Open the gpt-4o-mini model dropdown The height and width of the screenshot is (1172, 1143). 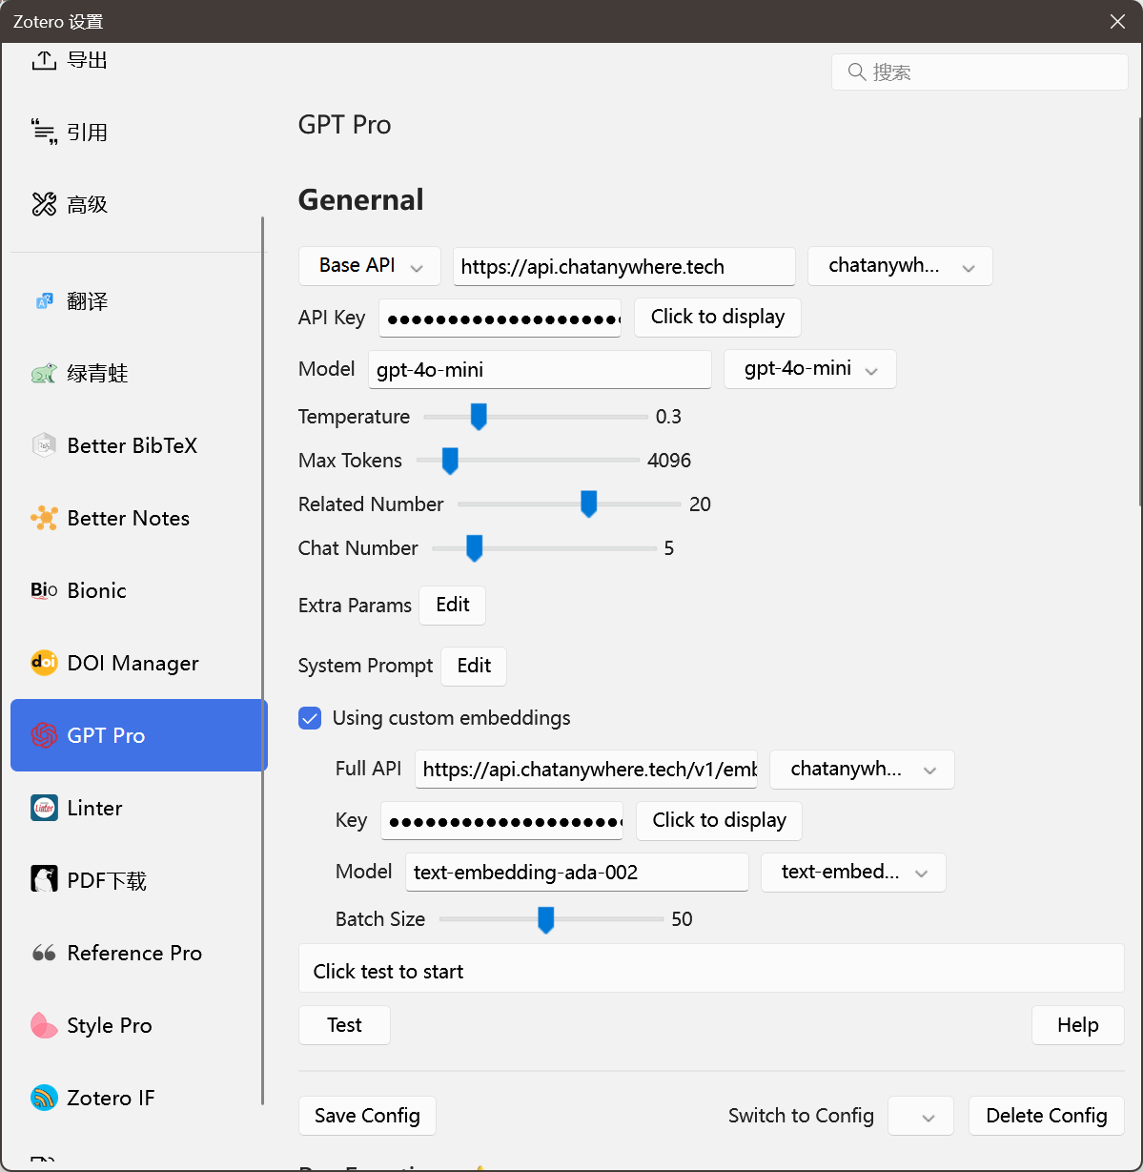click(x=809, y=369)
